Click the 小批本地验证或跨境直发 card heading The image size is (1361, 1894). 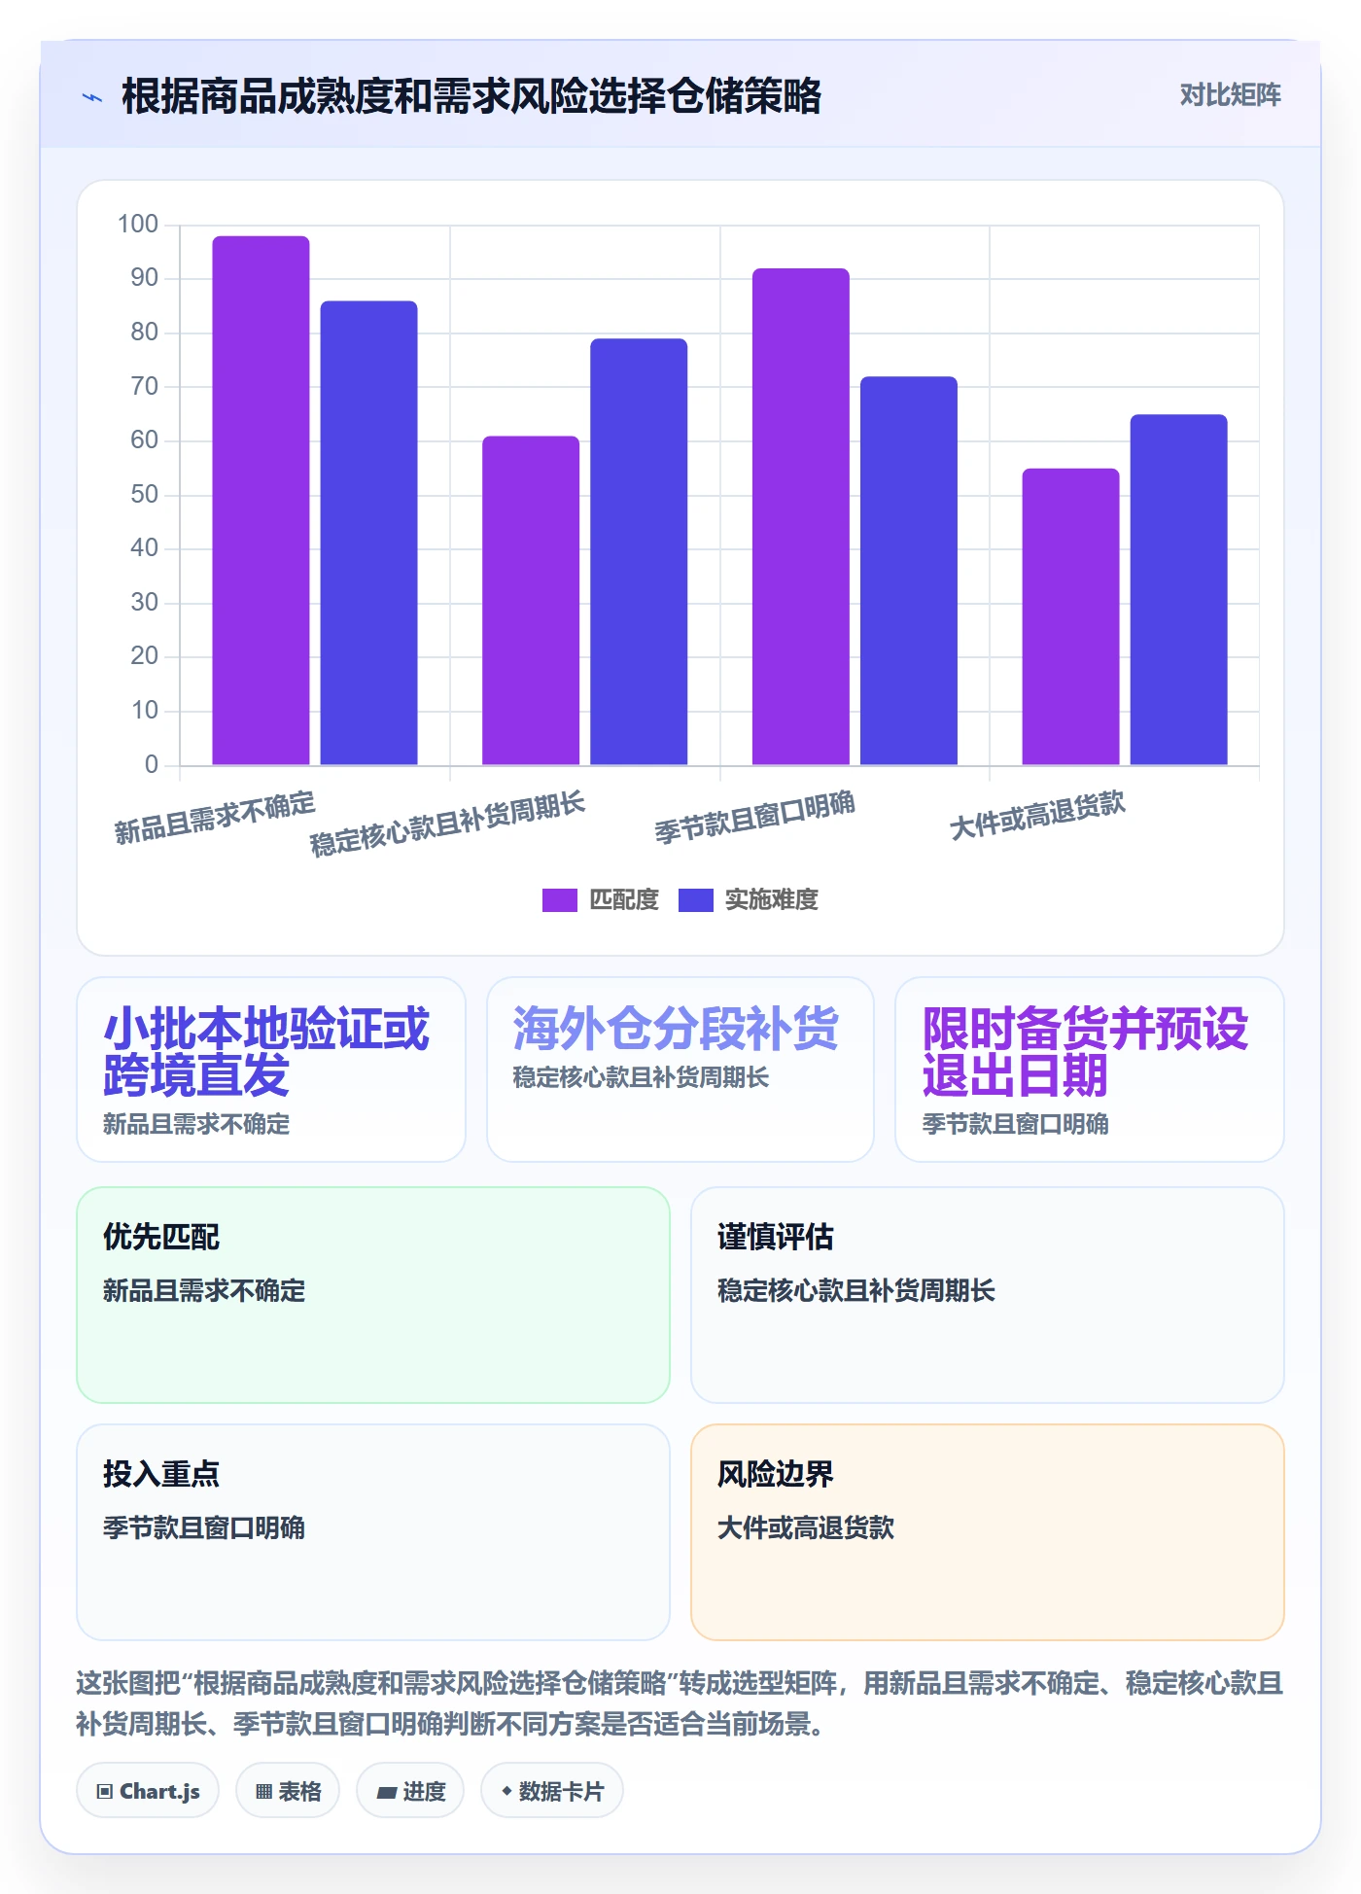point(265,1052)
